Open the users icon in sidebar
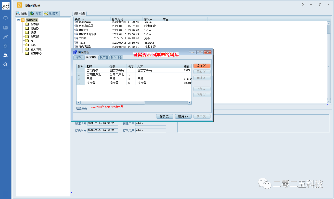The width and height of the screenshot is (334, 199). 6,55
